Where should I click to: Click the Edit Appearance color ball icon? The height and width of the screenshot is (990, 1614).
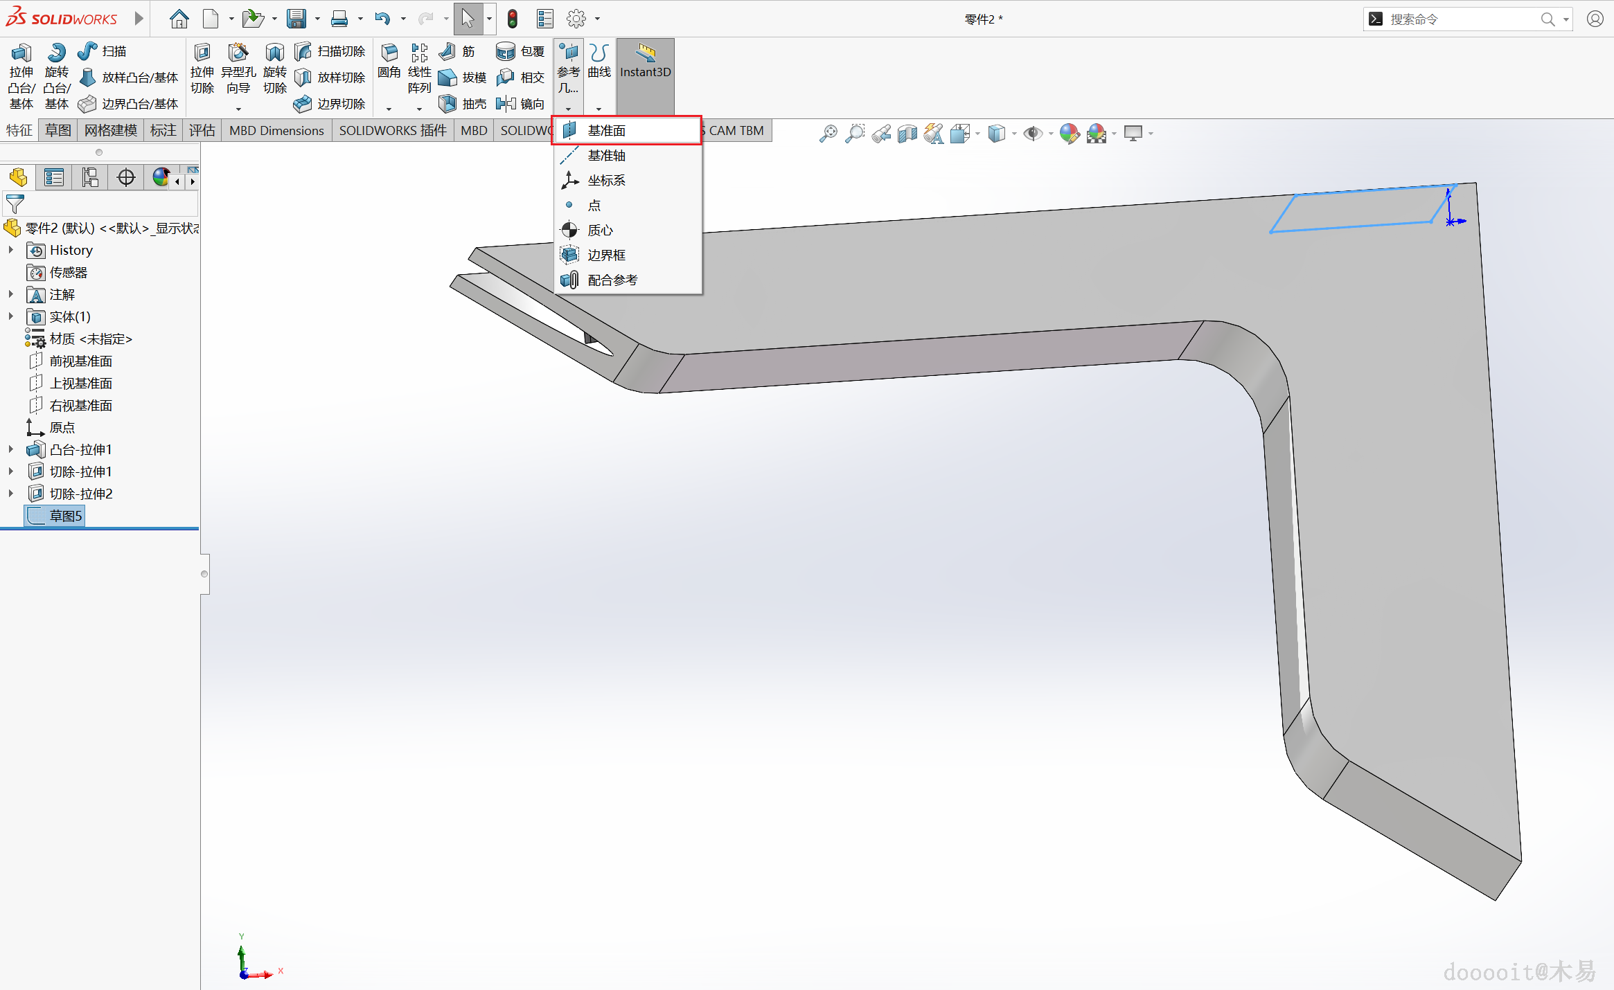click(1069, 133)
